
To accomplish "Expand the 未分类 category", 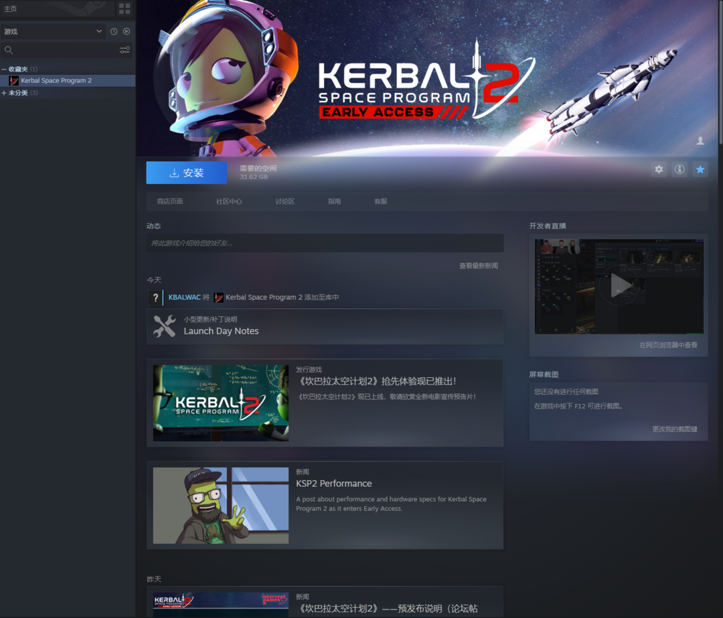I will [x=4, y=93].
